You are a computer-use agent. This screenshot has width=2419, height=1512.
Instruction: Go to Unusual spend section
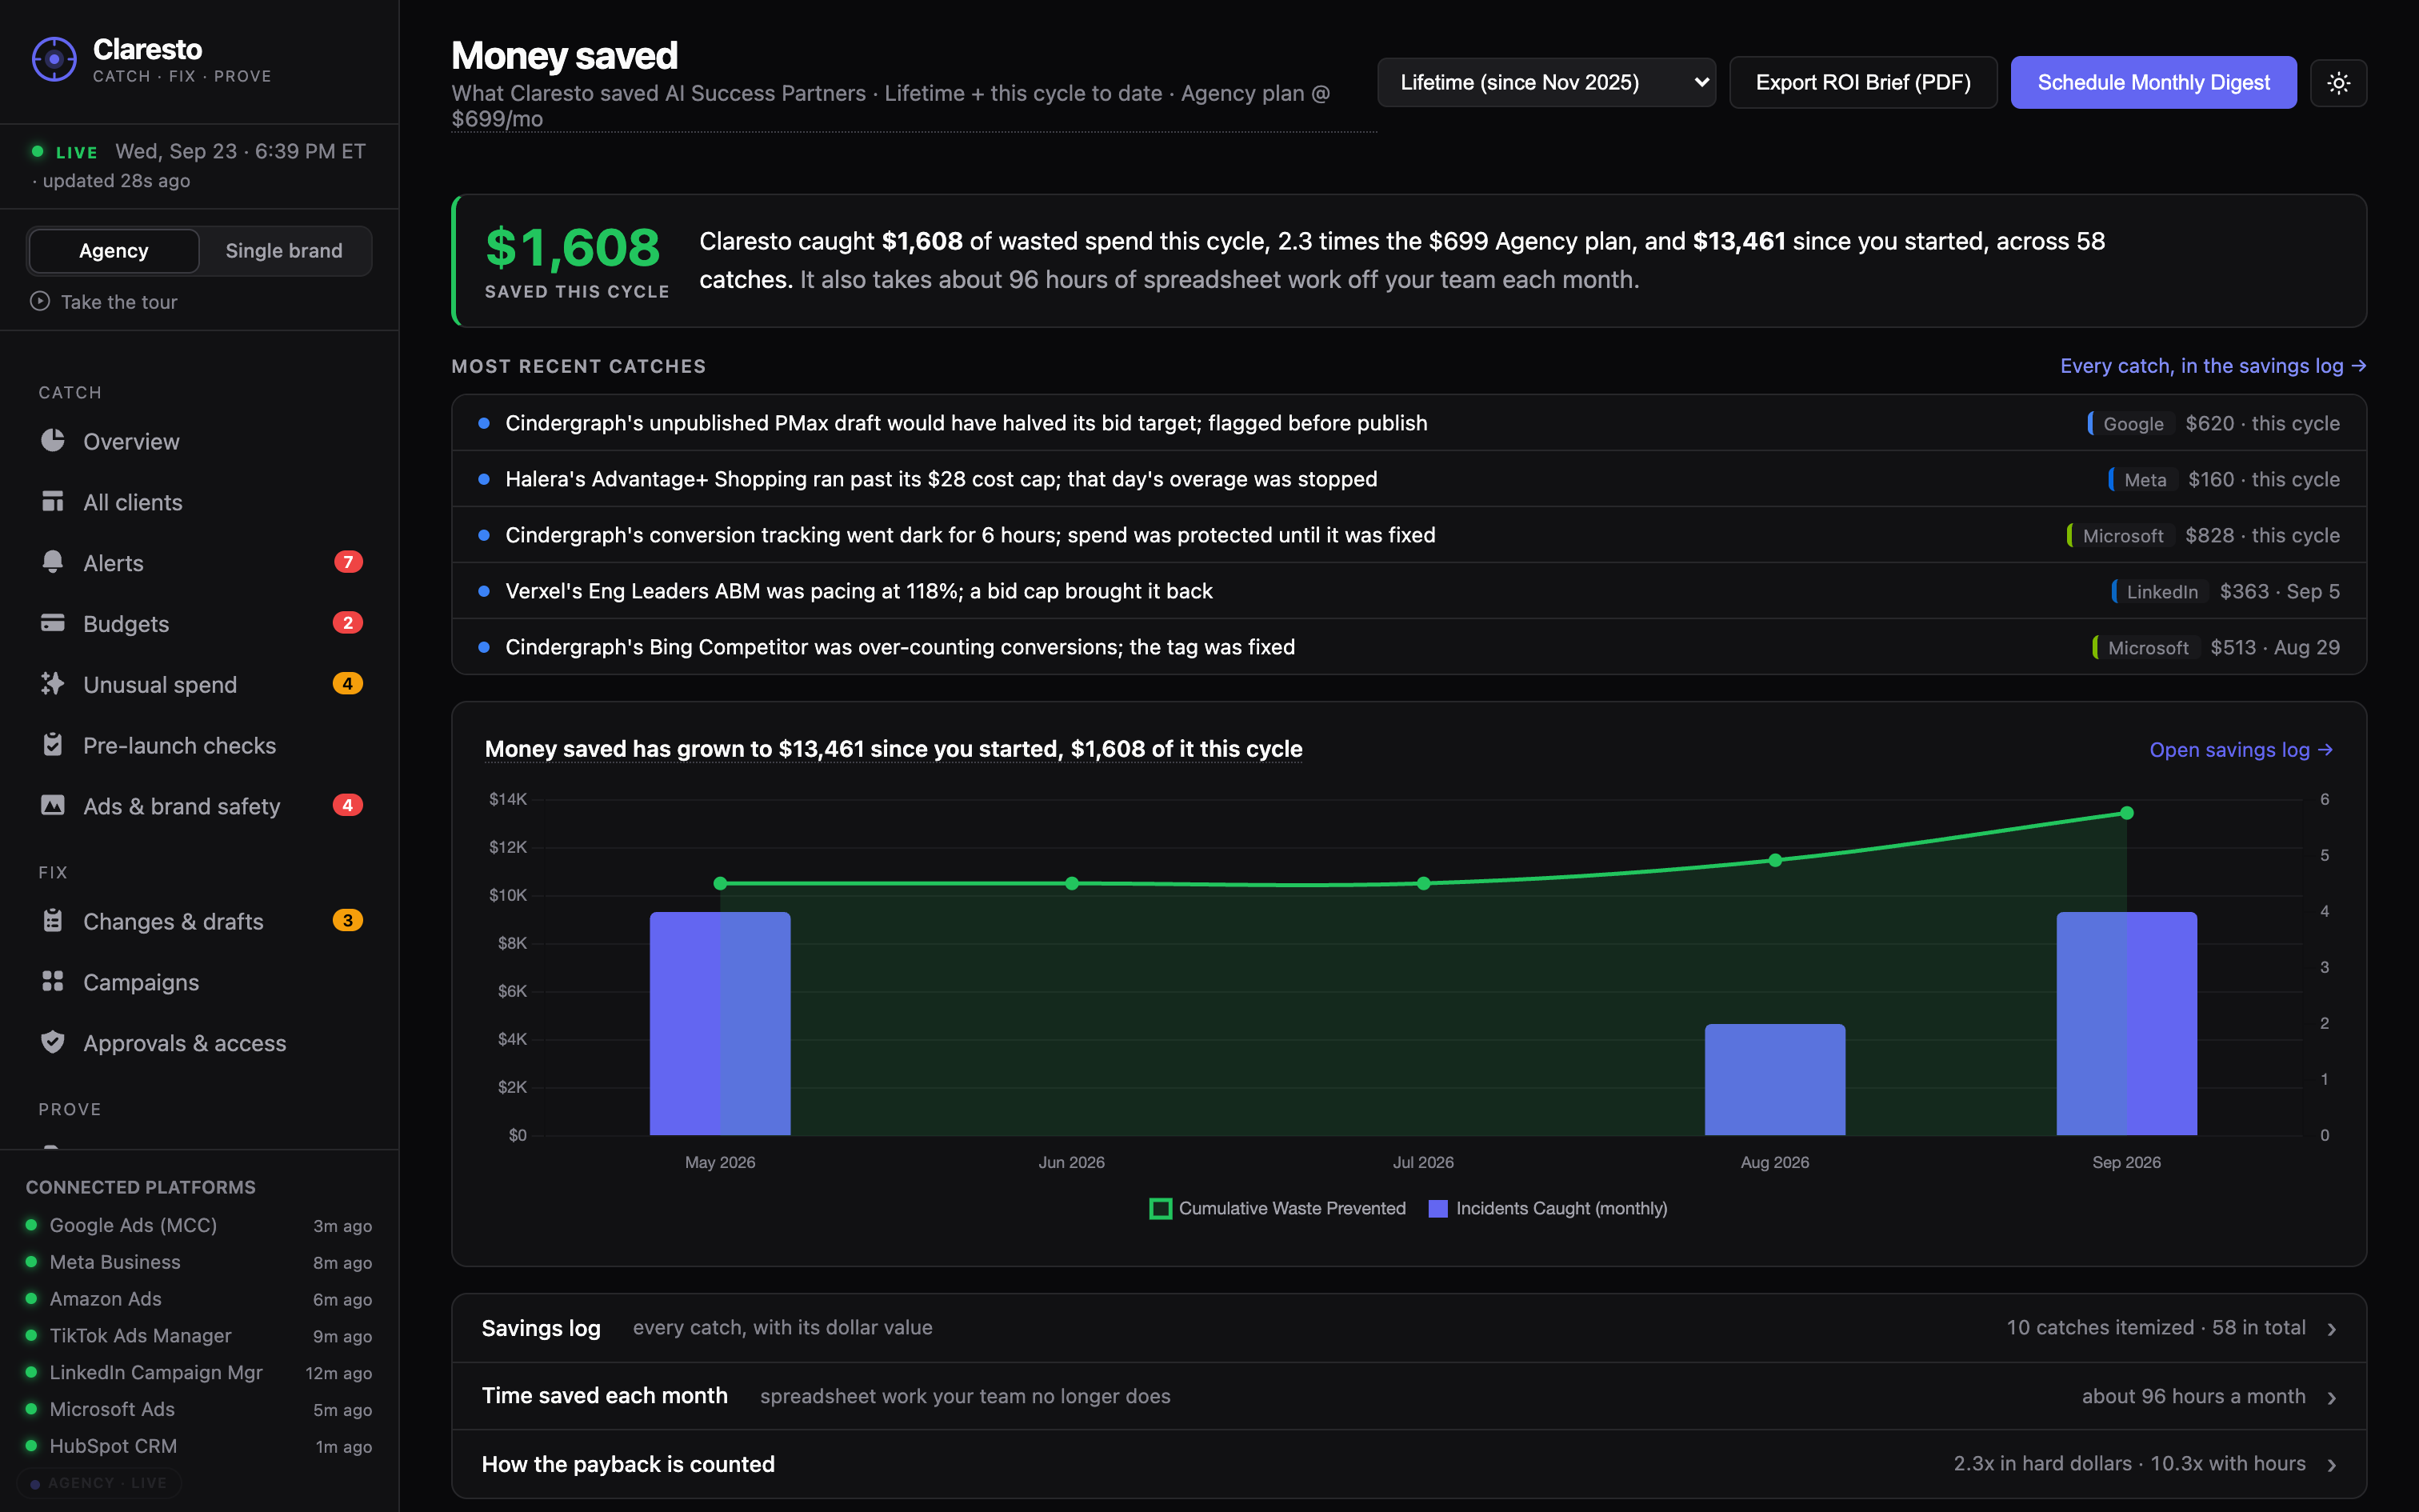click(200, 684)
